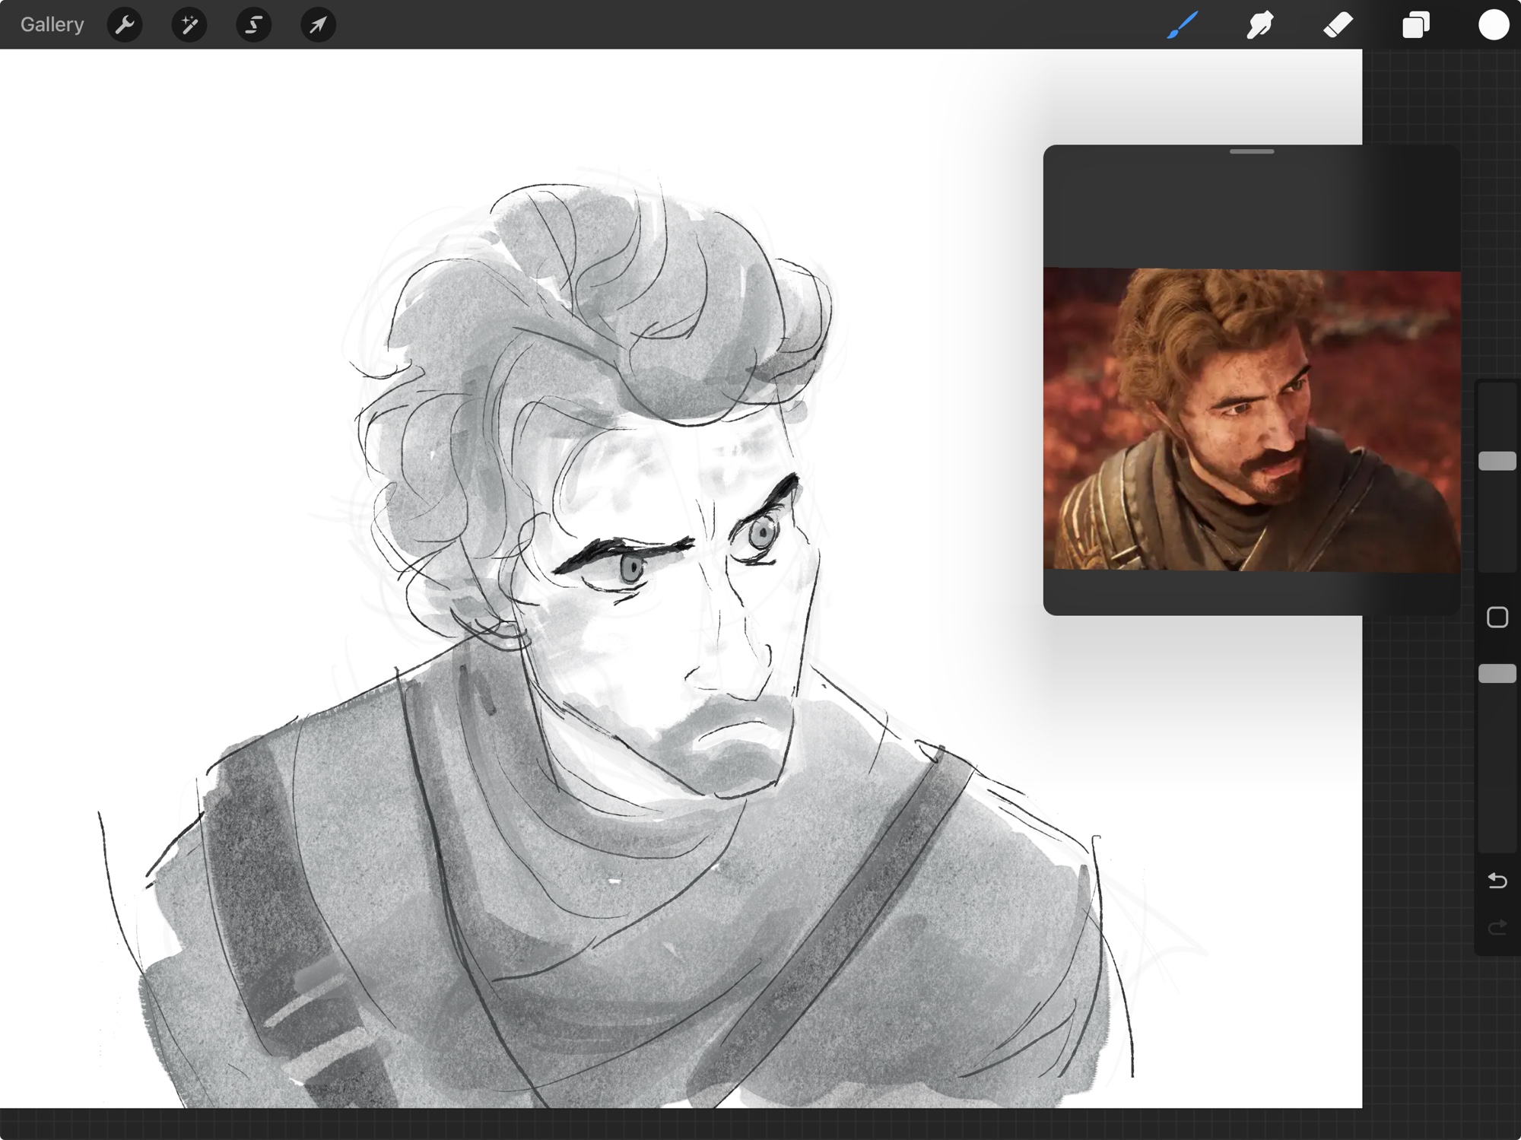
Task: Click the brush size slider handle
Action: click(x=1497, y=461)
